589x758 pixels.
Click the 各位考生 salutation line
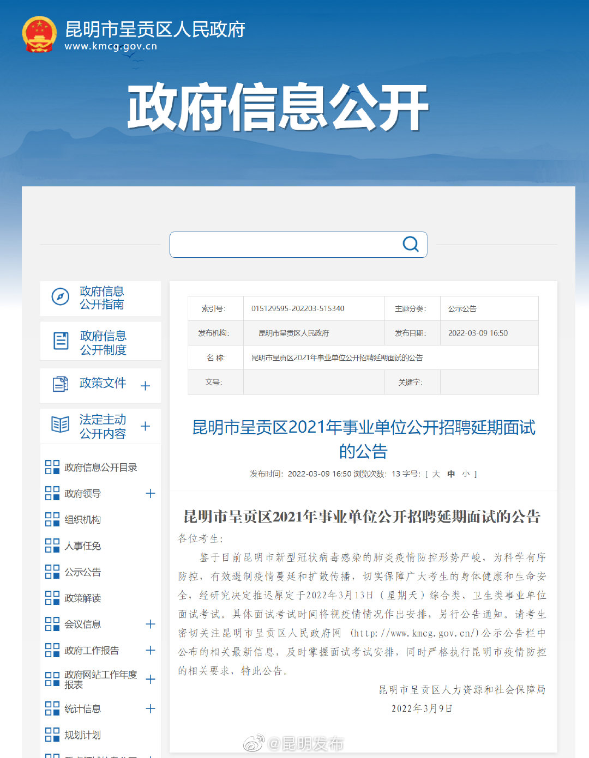pos(201,539)
